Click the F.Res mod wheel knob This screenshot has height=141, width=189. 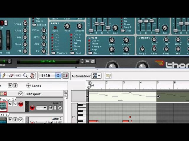25,31
